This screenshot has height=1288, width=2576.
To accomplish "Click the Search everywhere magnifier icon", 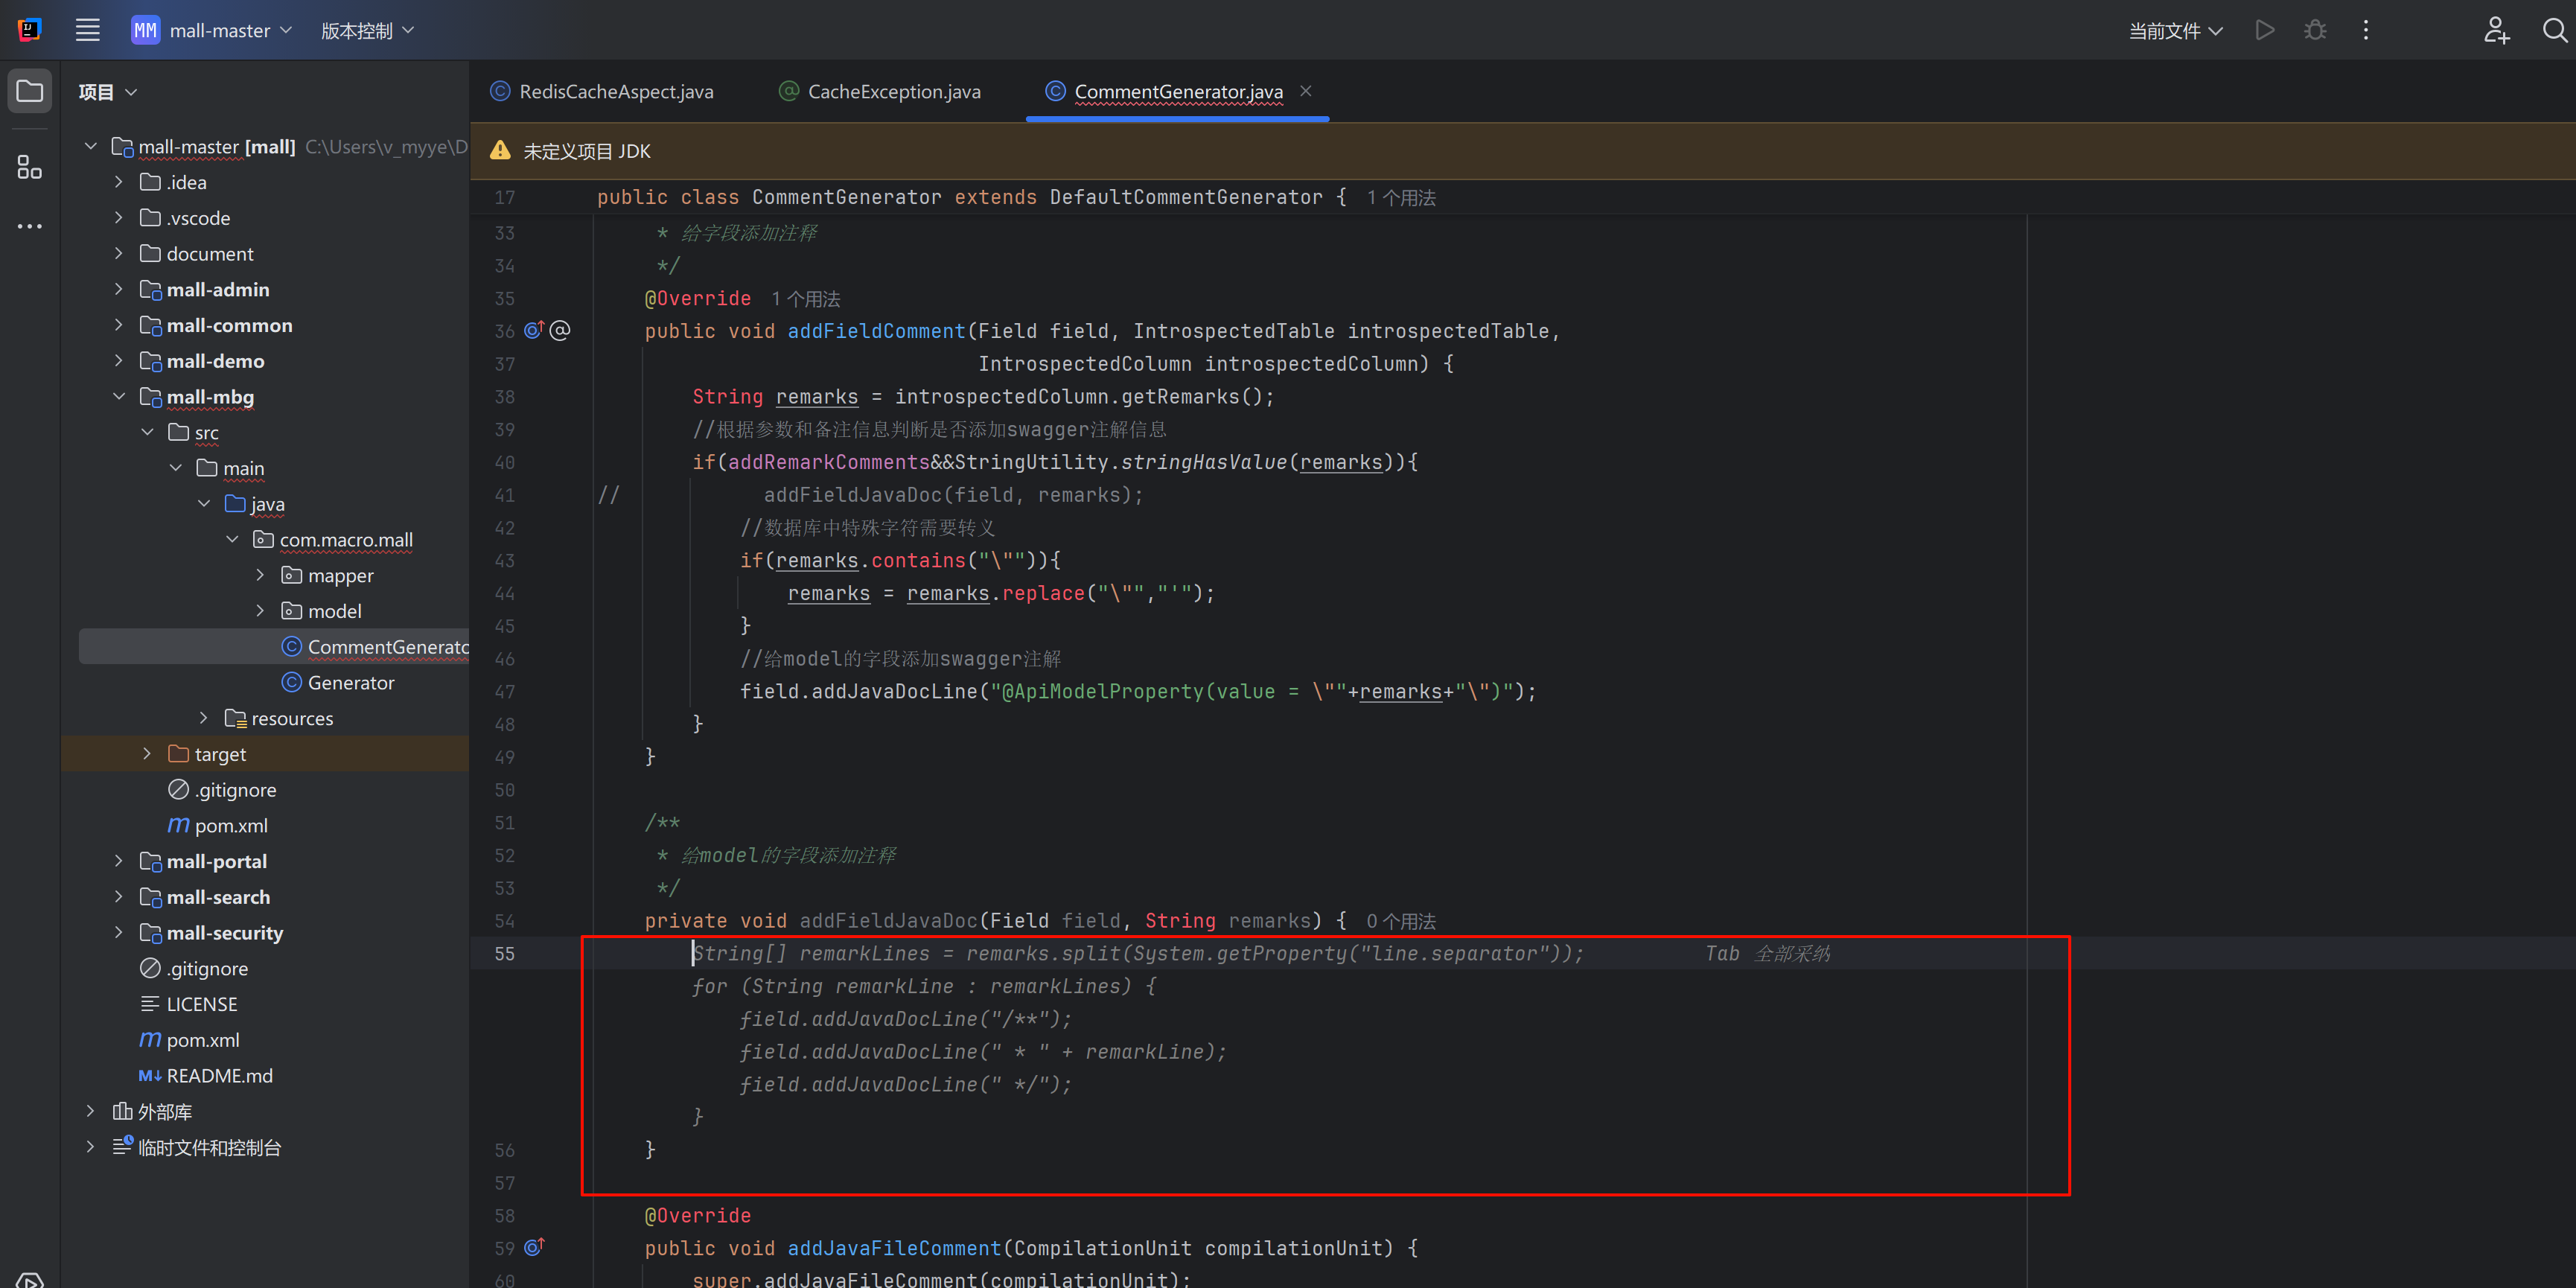I will tap(2555, 30).
